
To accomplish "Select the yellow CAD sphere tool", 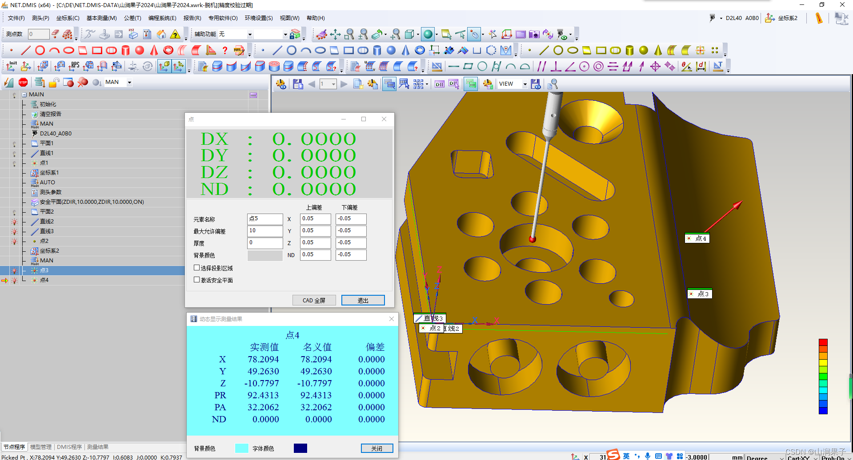I will (x=644, y=50).
